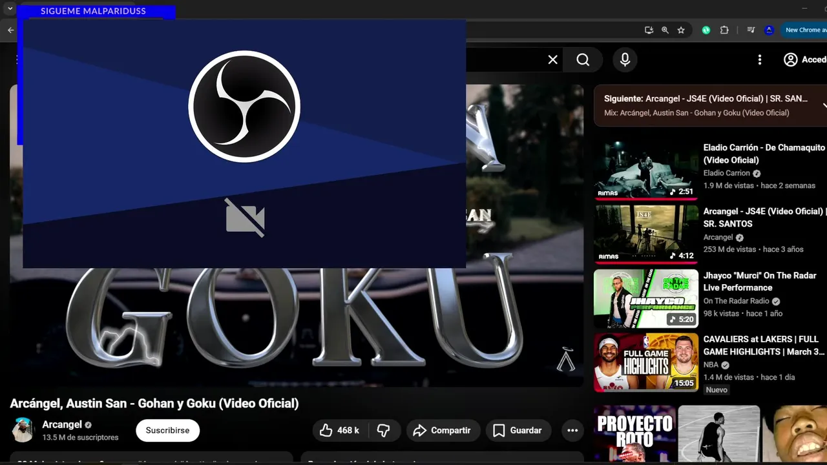Click the 1.9 M de vistas text
This screenshot has width=827, height=465.
(728, 185)
